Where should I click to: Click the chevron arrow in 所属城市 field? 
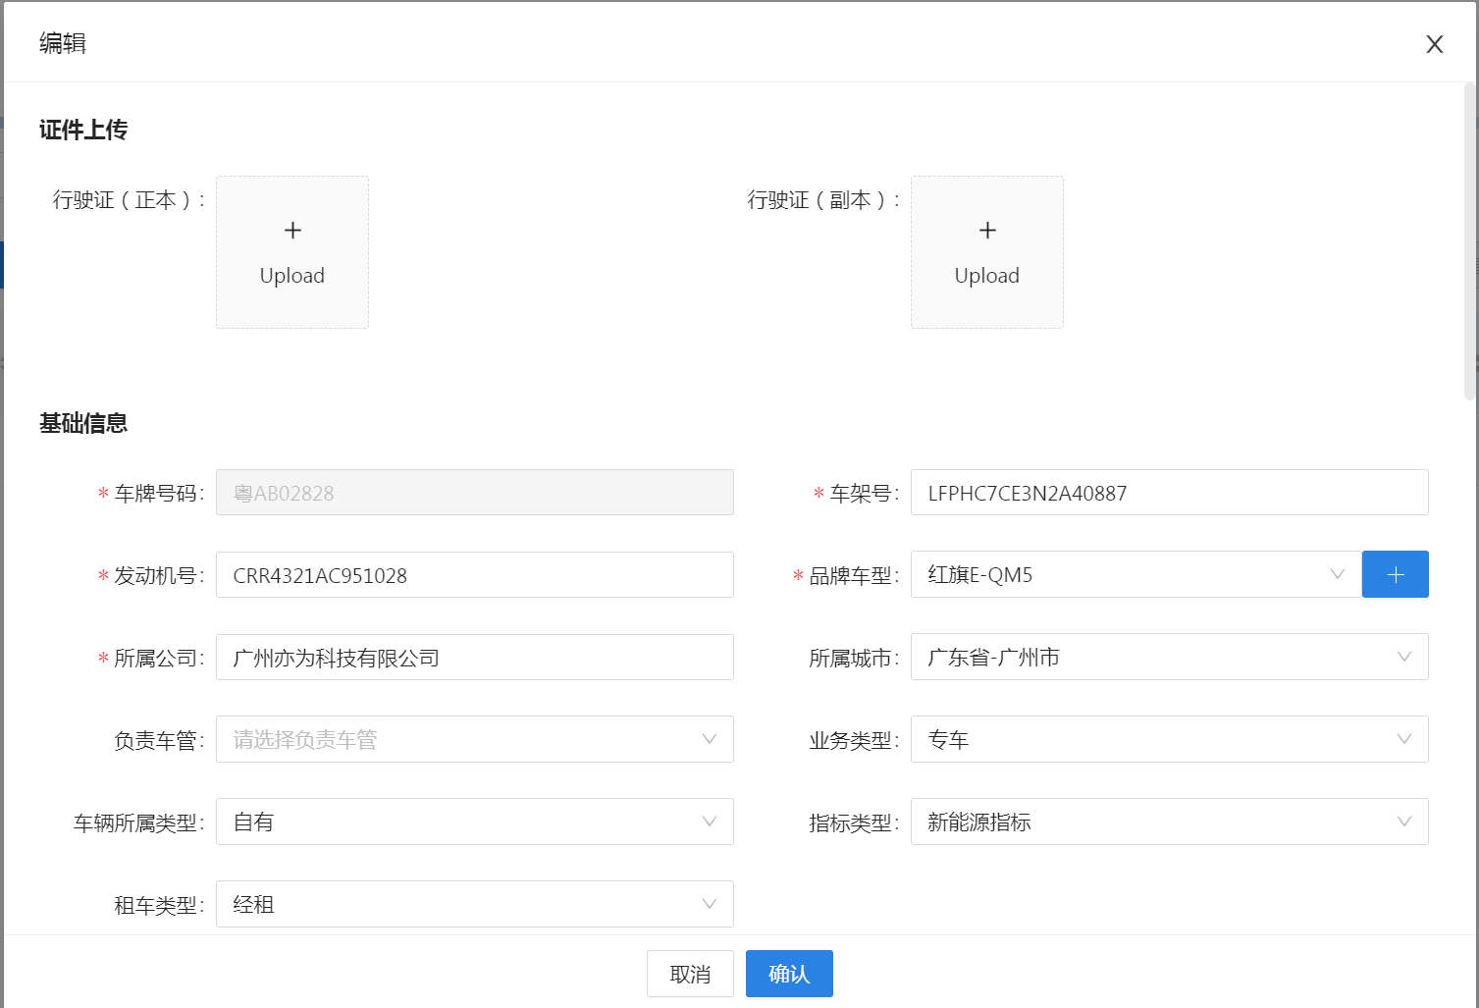(1404, 657)
